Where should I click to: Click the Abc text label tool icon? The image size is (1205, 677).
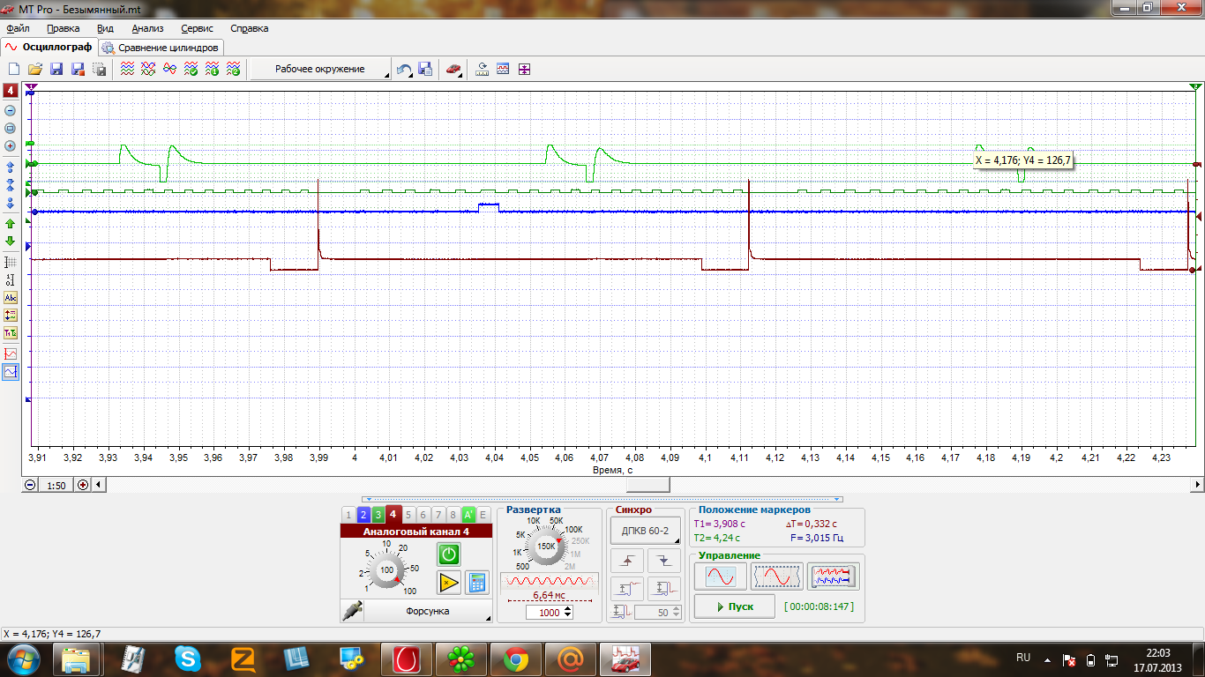point(11,298)
